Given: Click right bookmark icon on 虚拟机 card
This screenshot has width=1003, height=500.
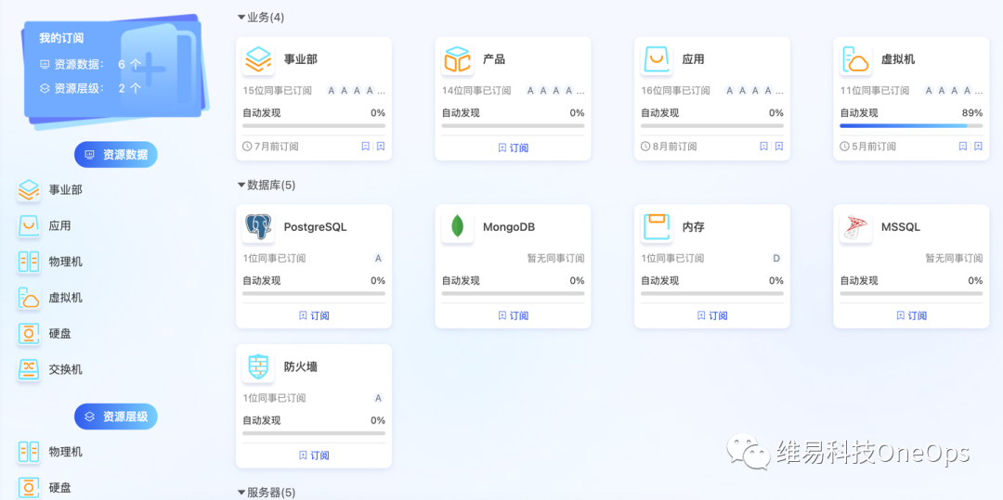Looking at the screenshot, I should coord(978,147).
